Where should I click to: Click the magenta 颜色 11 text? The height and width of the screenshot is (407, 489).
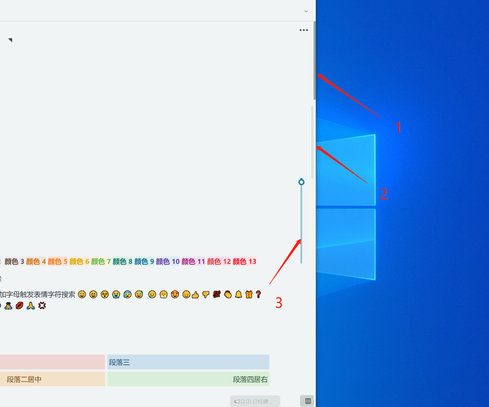point(193,261)
